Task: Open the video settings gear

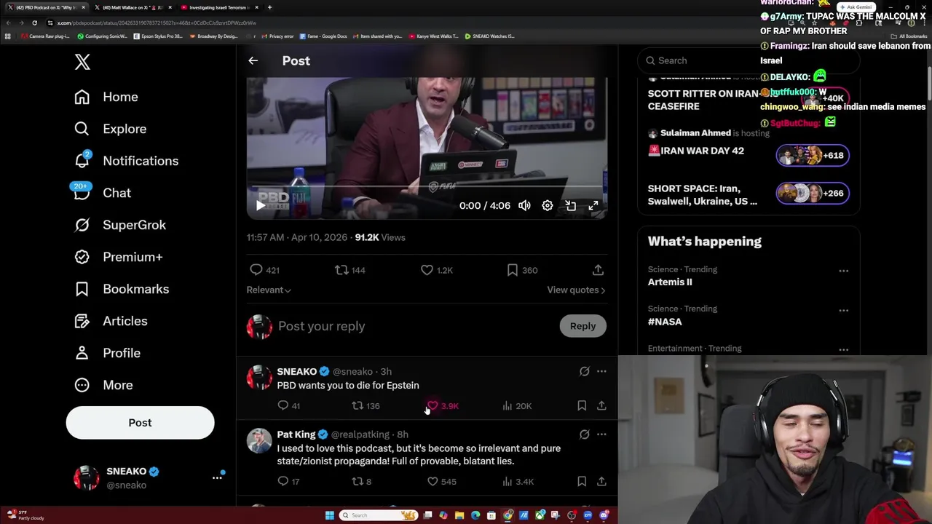Action: pos(548,206)
